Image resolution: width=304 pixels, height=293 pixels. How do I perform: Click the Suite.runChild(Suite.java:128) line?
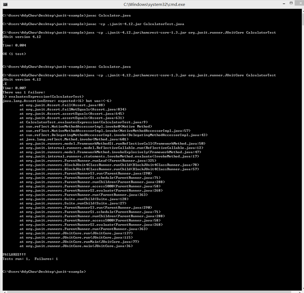click(74, 199)
